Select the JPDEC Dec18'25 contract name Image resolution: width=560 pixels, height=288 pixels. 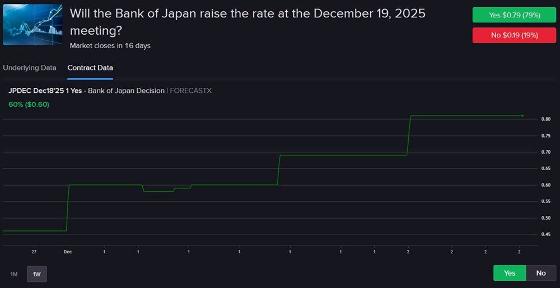[45, 91]
